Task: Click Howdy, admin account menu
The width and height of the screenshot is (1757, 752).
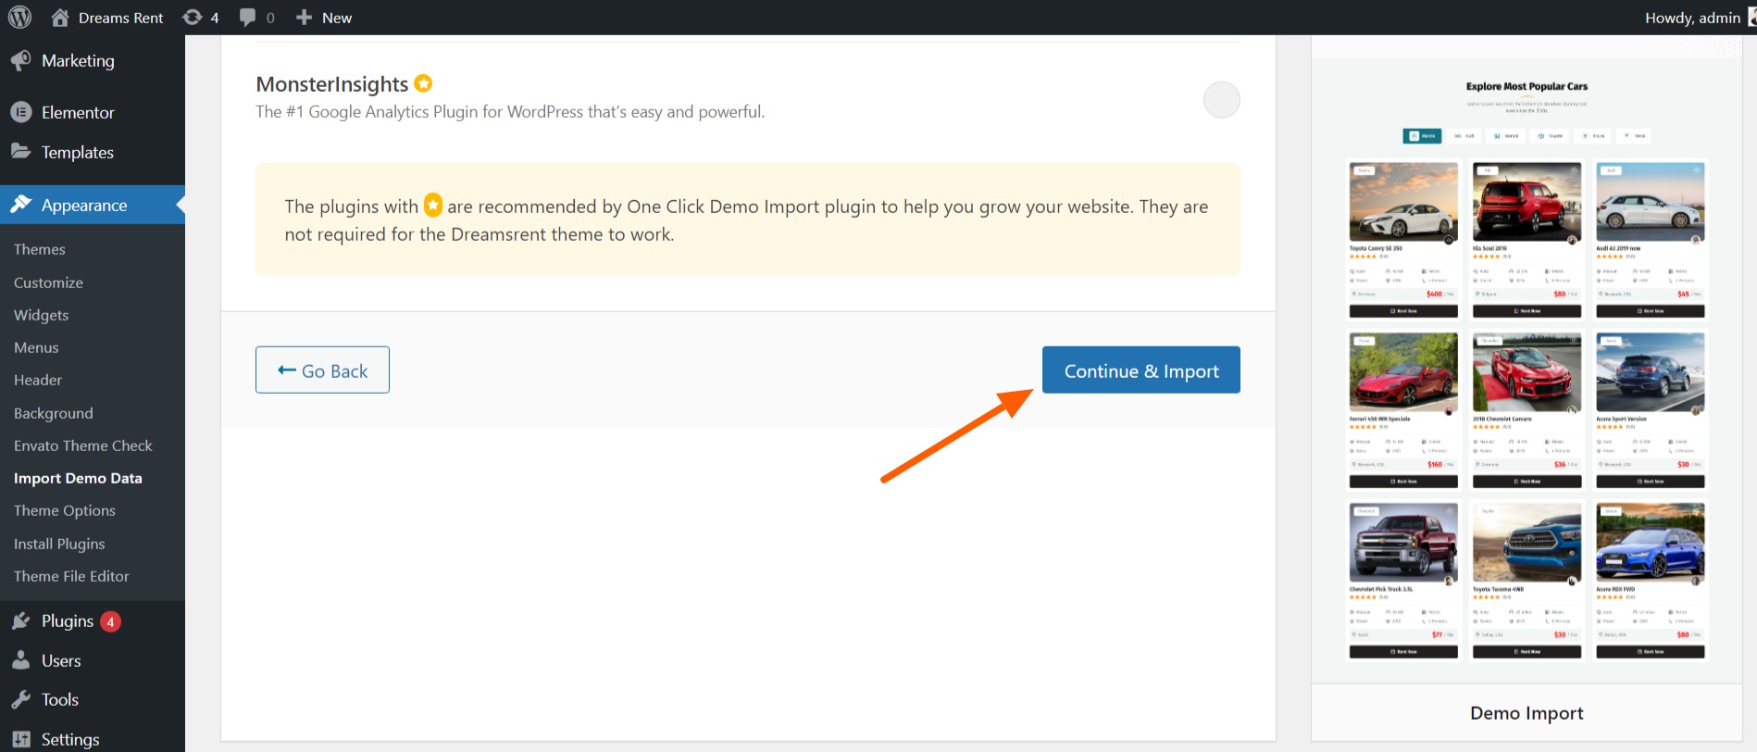Action: [1693, 18]
